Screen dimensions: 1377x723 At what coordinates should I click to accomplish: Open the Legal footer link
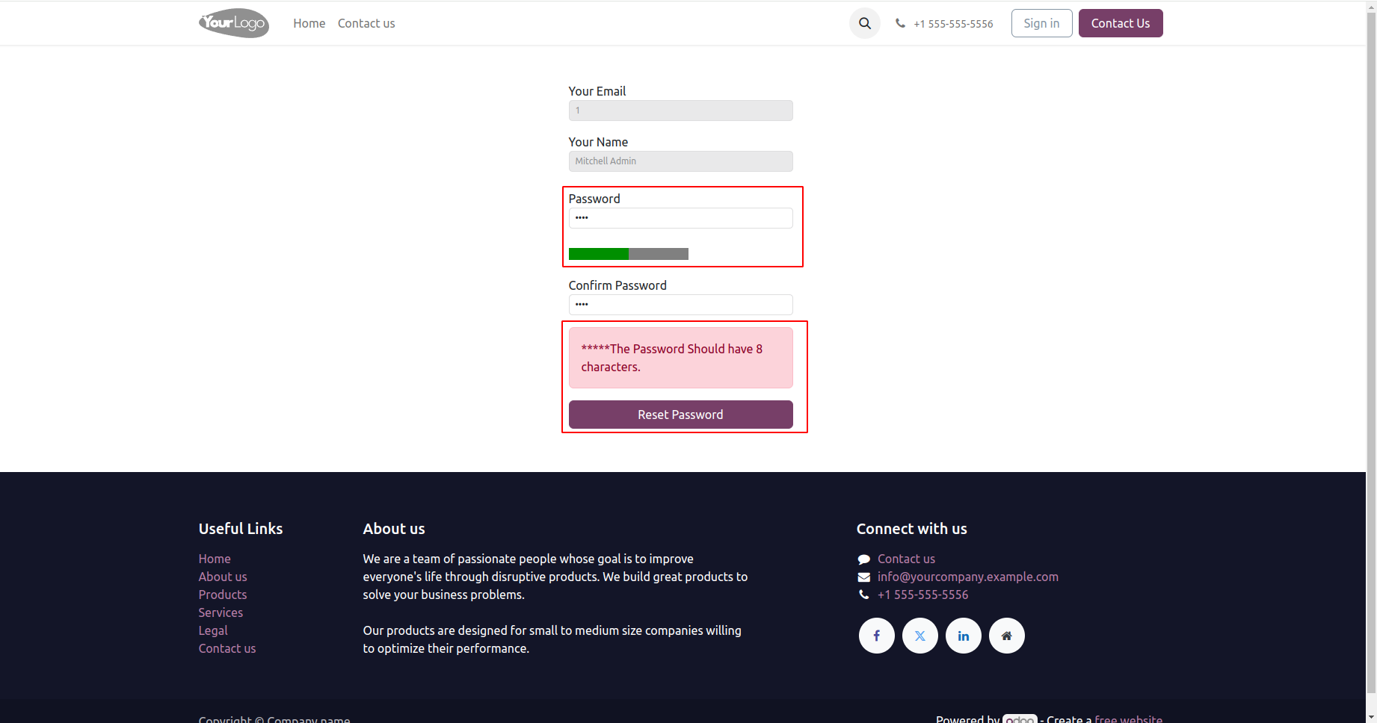coord(213,630)
